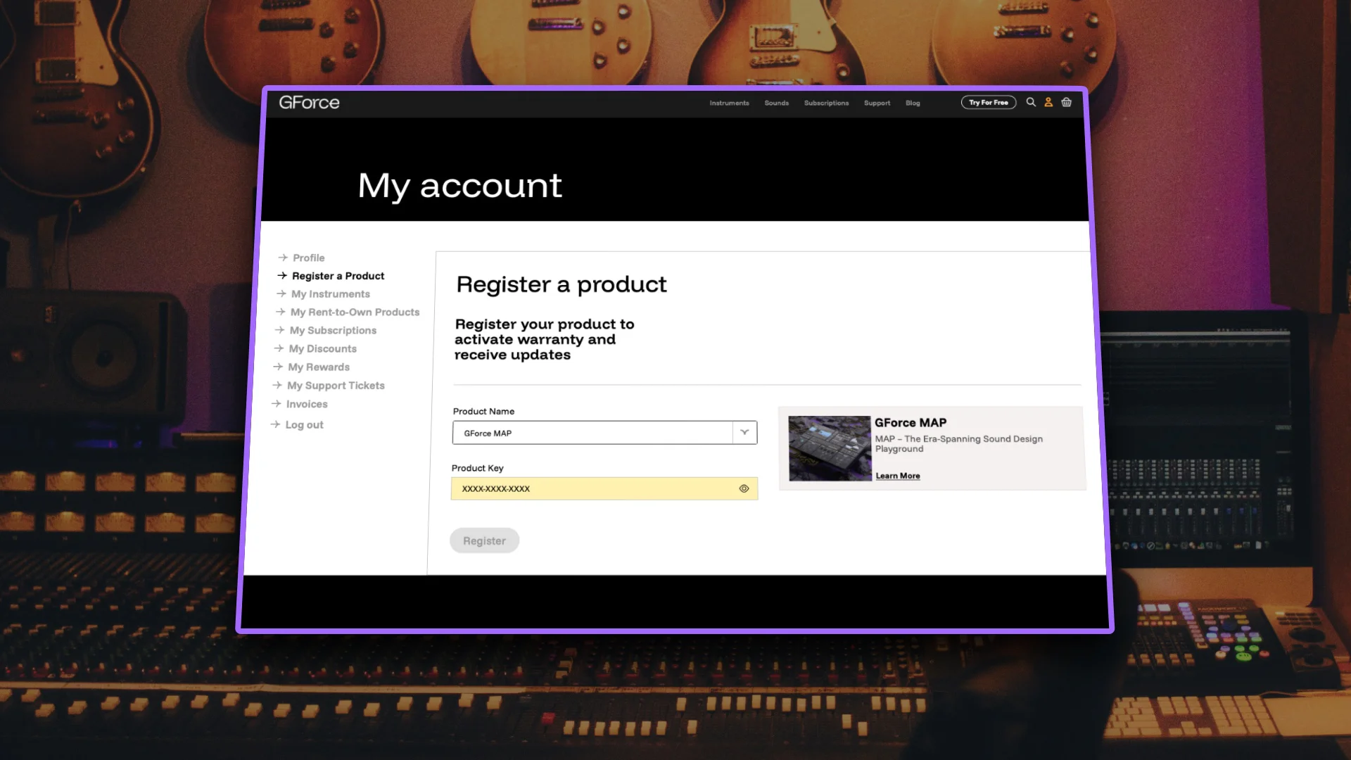
Task: Click the Register button
Action: pyautogui.click(x=484, y=540)
